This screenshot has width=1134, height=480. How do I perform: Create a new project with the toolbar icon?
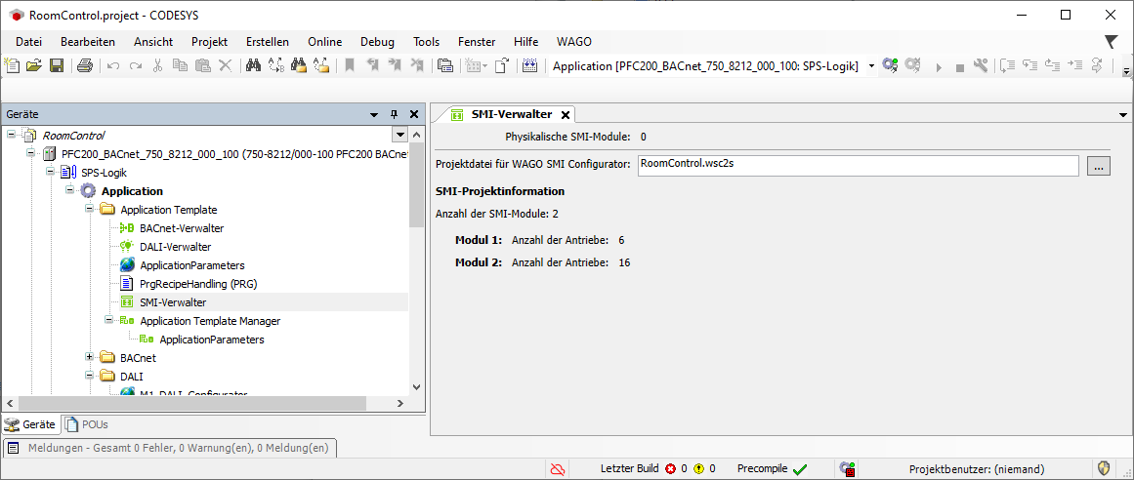click(x=12, y=65)
